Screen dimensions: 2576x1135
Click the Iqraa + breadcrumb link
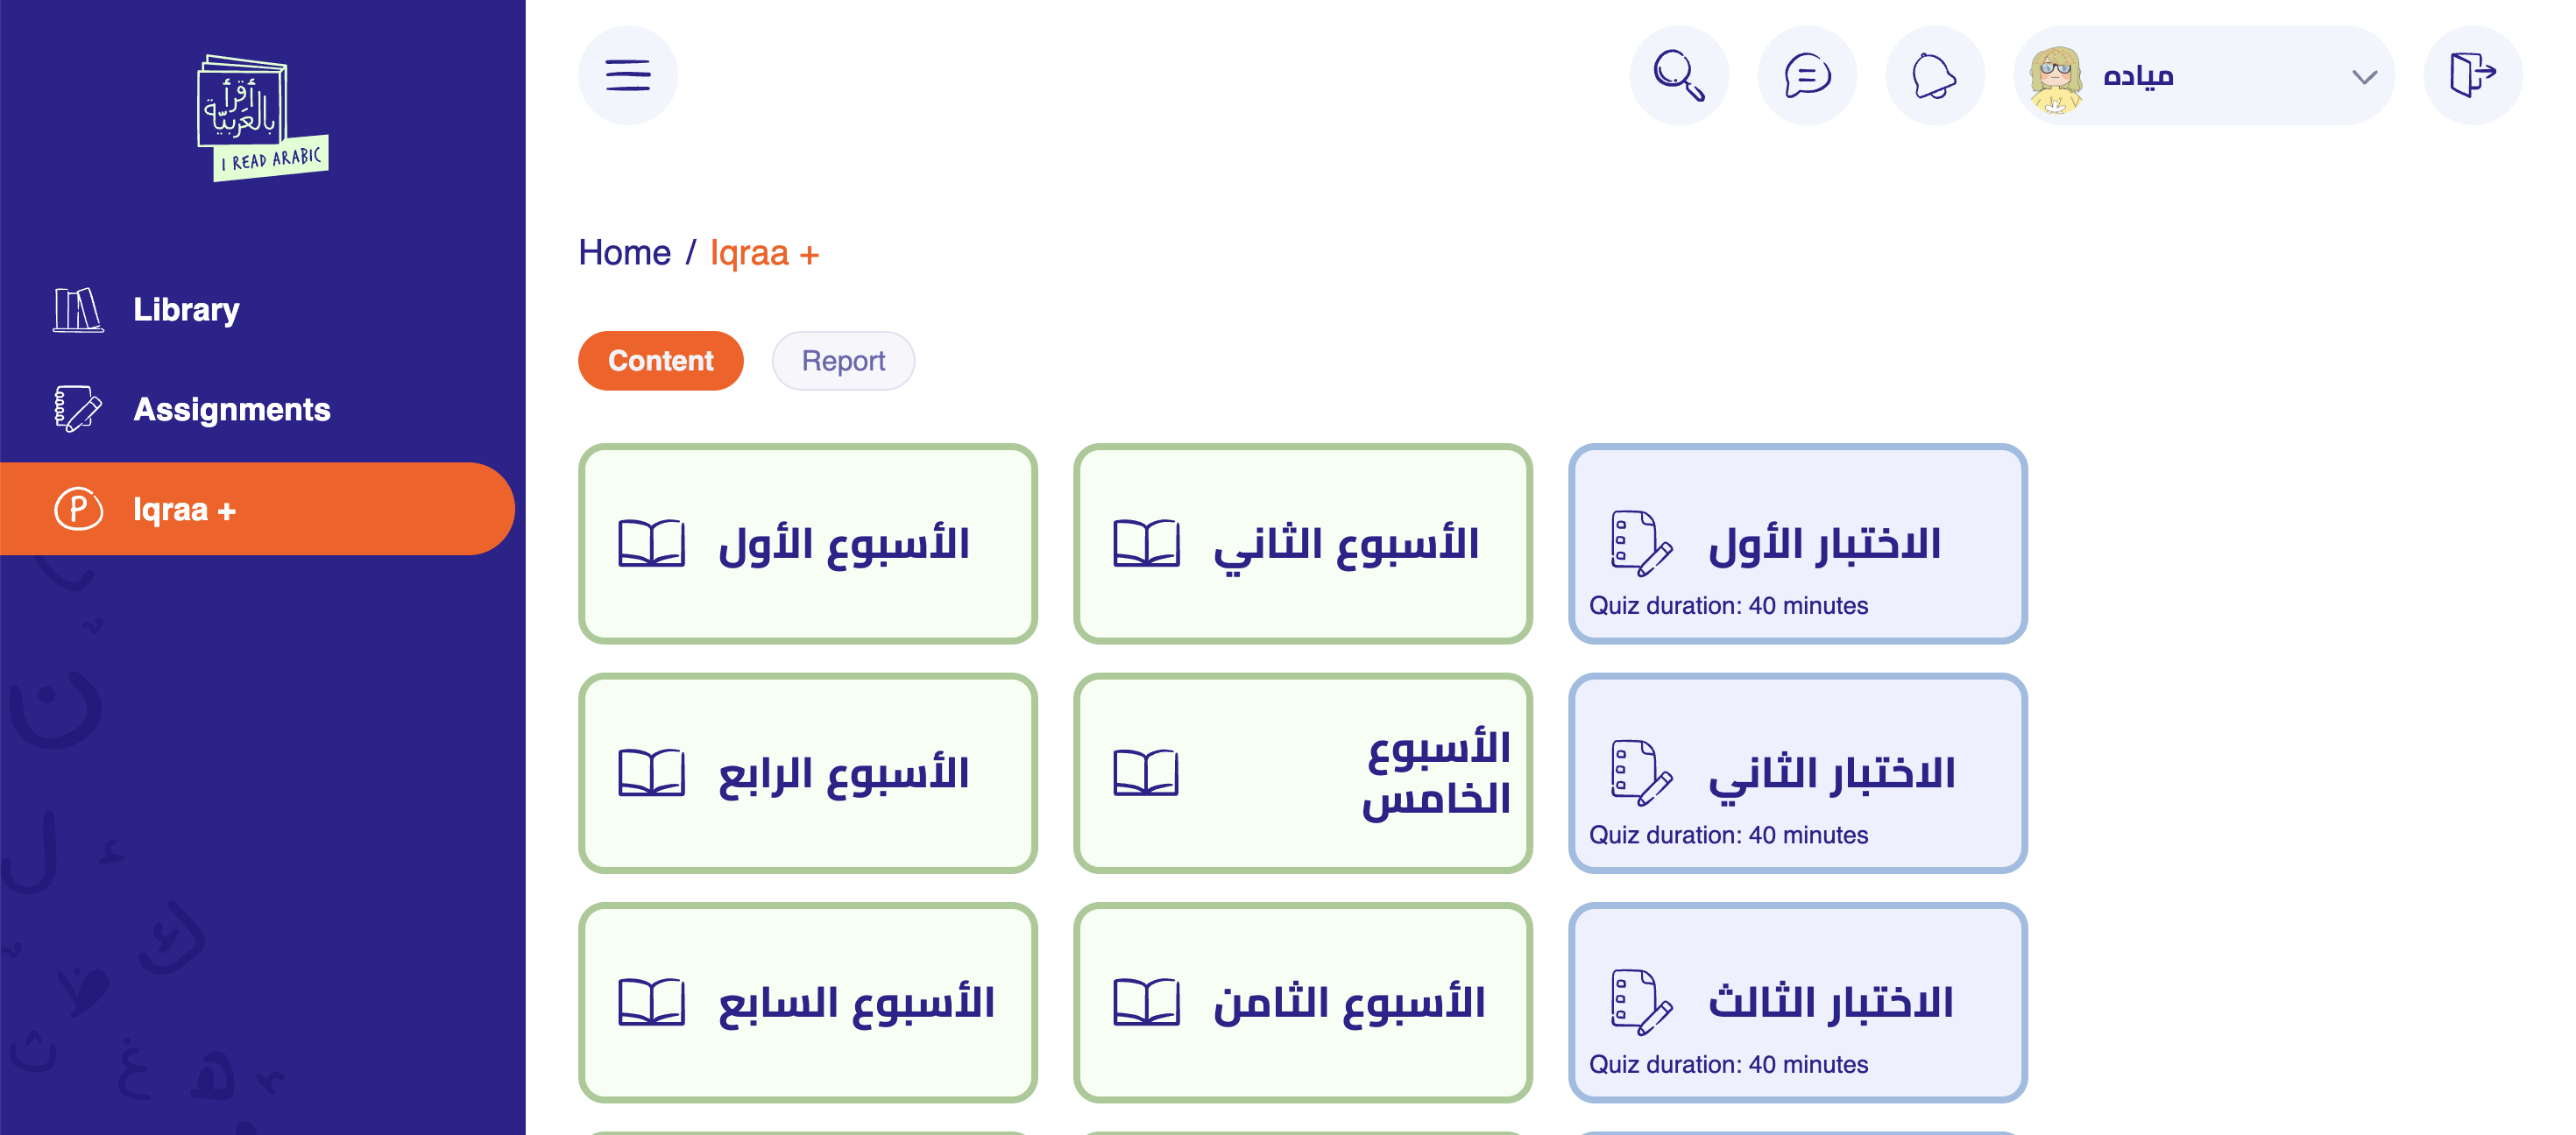(x=764, y=253)
